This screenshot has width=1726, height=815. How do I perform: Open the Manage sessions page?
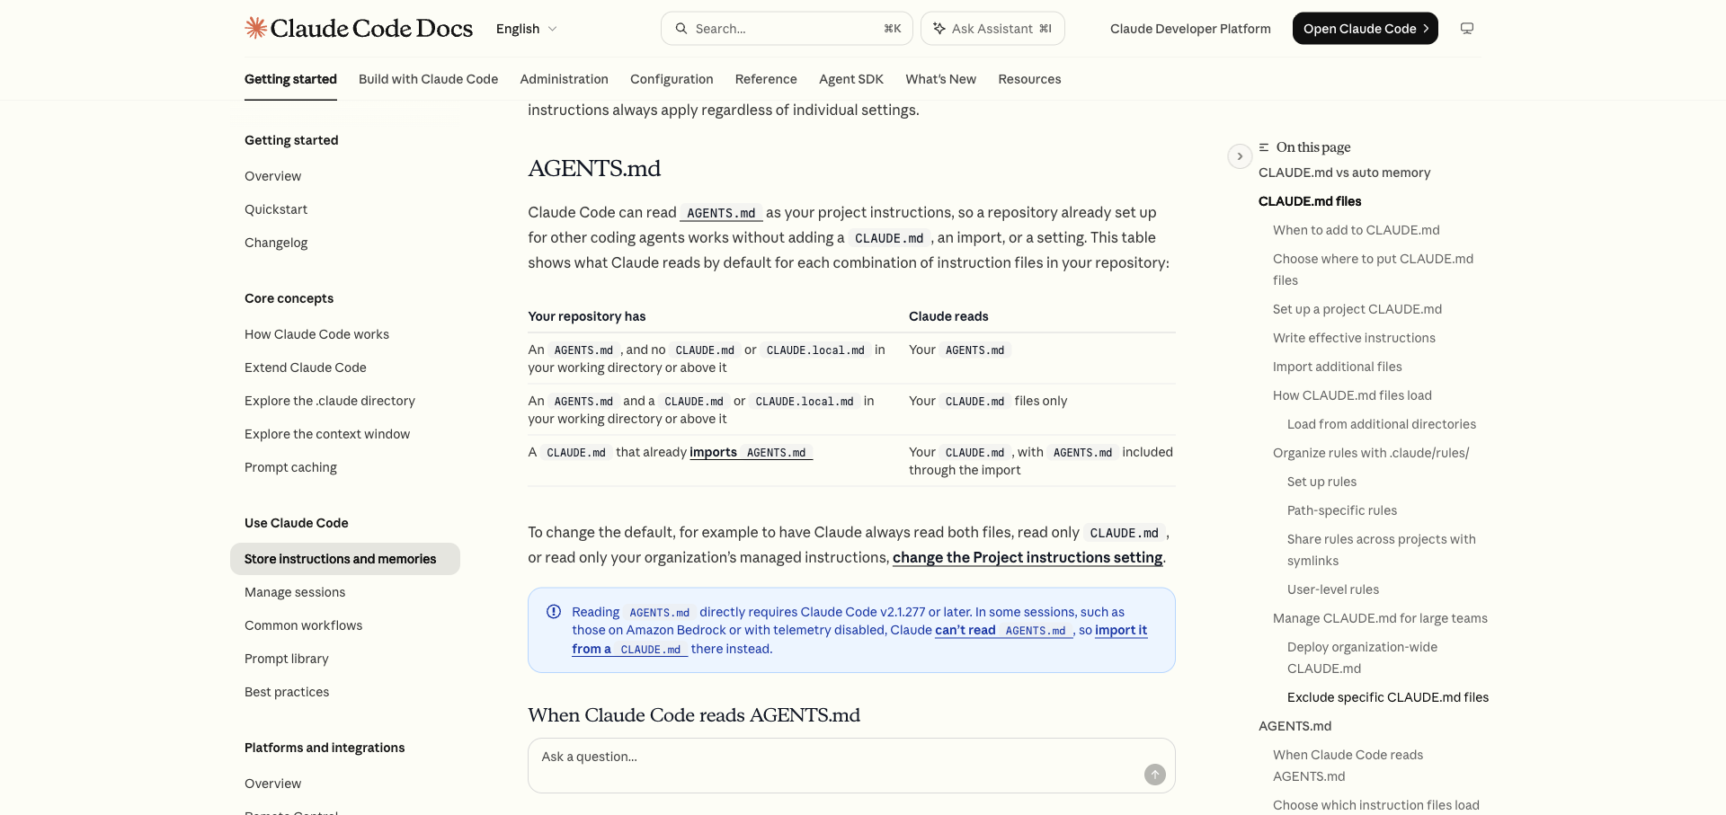pos(295,592)
